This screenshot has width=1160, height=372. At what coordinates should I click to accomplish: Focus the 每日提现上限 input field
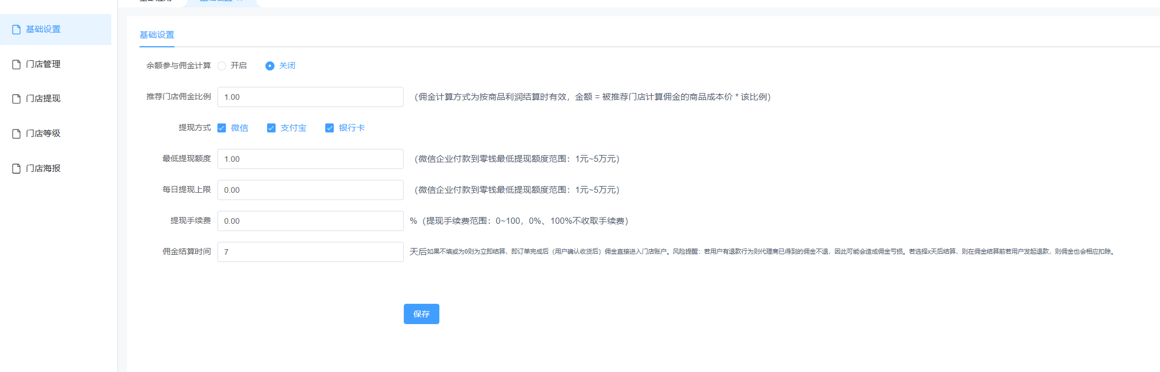[x=311, y=190]
